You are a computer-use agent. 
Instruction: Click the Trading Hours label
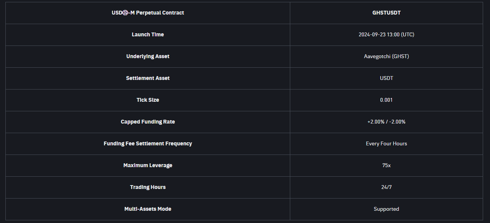pyautogui.click(x=148, y=187)
